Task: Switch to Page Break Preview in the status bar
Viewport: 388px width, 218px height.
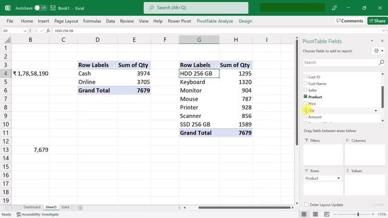Action: point(327,214)
